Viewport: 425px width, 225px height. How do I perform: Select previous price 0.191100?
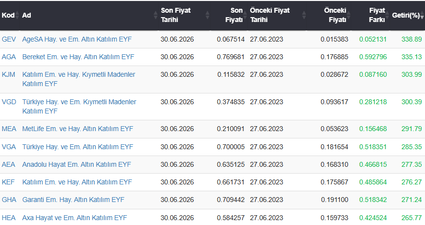(334, 200)
